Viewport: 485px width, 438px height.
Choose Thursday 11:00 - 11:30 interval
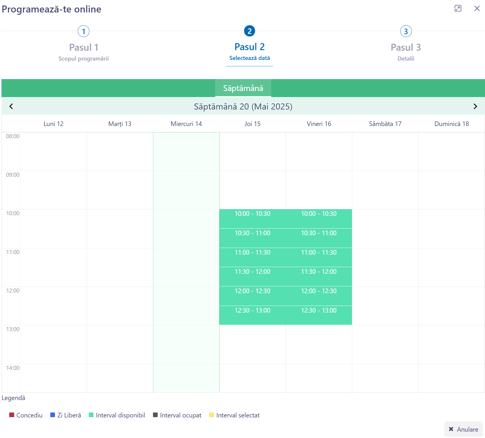pyautogui.click(x=252, y=257)
